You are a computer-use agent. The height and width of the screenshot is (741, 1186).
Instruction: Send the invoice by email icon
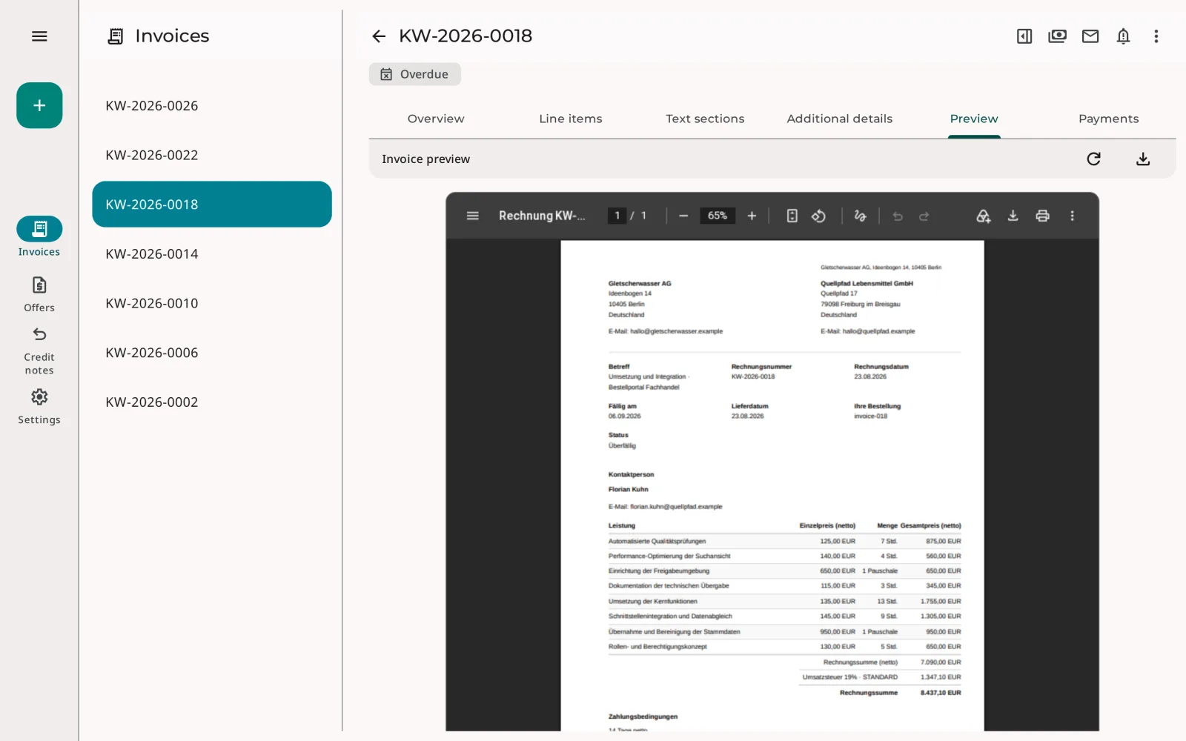1090,36
